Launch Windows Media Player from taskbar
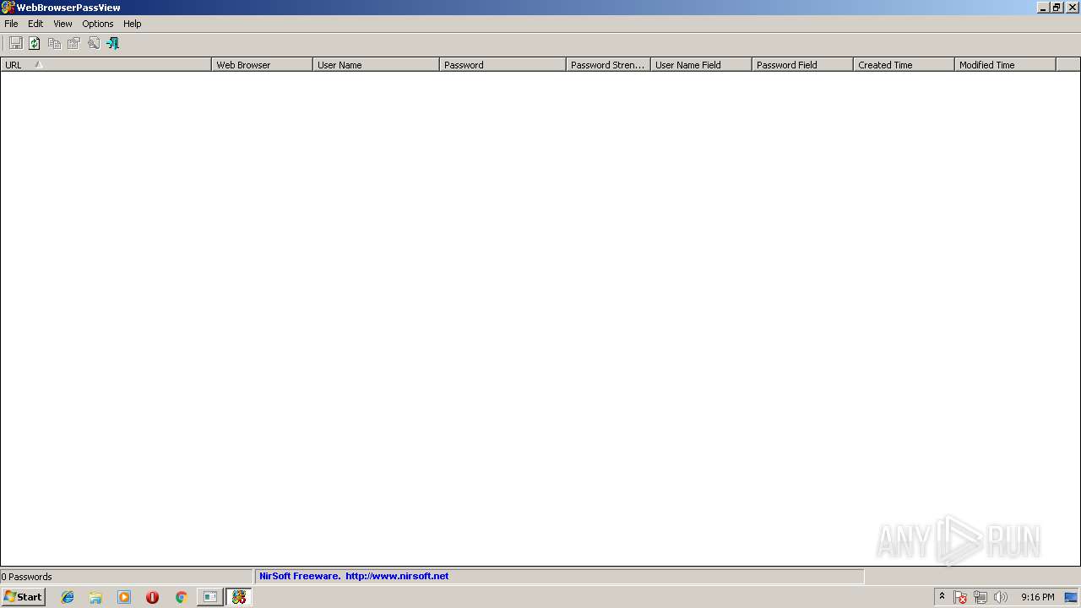Viewport: 1081px width, 608px height. (x=124, y=597)
